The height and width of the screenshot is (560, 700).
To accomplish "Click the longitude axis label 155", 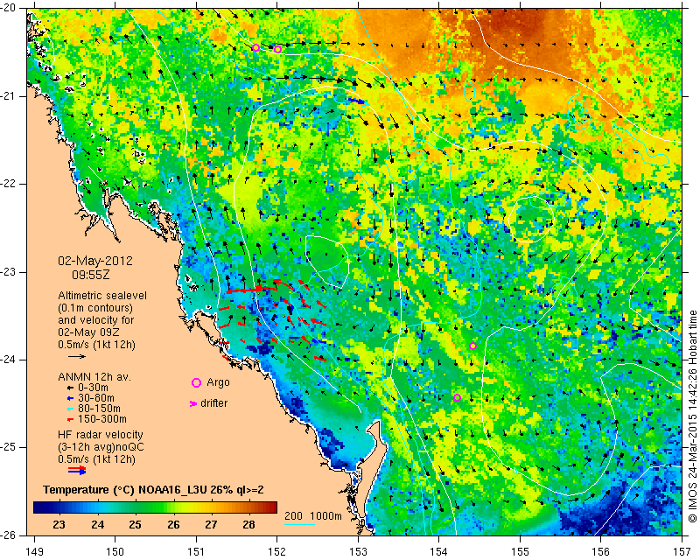I will pos(521,552).
